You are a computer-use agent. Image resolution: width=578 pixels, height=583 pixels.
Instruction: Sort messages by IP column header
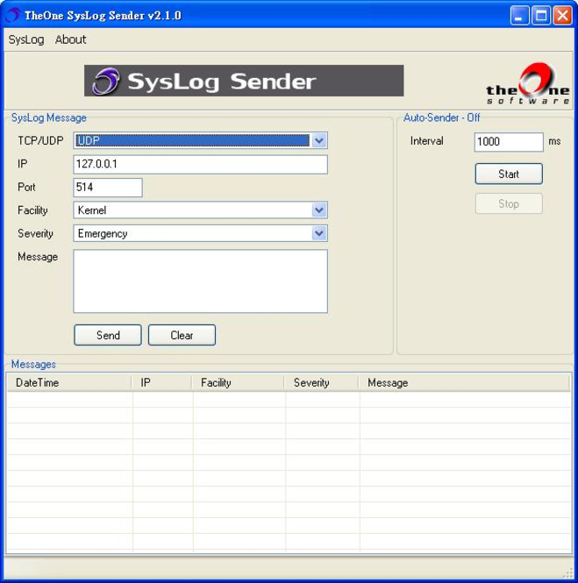162,382
